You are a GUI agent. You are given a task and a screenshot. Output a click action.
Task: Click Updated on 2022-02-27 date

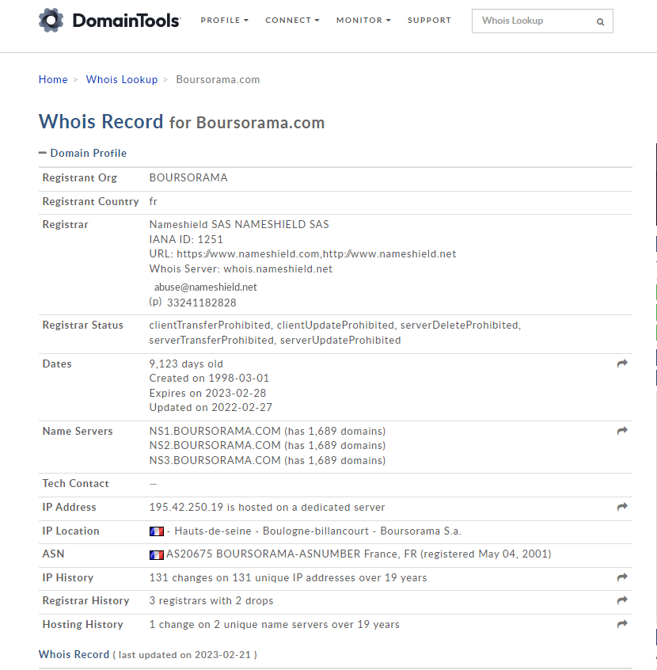(x=211, y=407)
